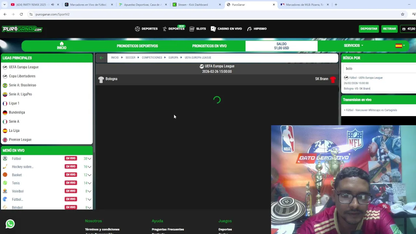
Task: Open Preguntas Frecuentes footer link
Action: 168,229
